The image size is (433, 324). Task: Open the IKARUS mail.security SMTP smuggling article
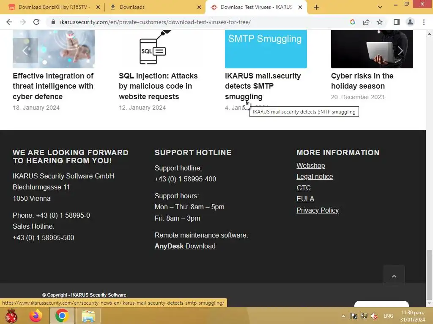[263, 86]
